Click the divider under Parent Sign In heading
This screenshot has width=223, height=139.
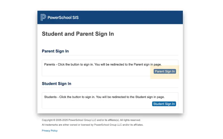tap(110, 55)
